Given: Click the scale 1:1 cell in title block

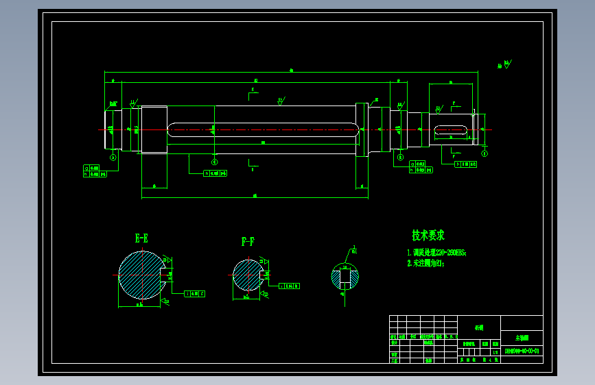Looking at the screenshot, I should (495, 352).
